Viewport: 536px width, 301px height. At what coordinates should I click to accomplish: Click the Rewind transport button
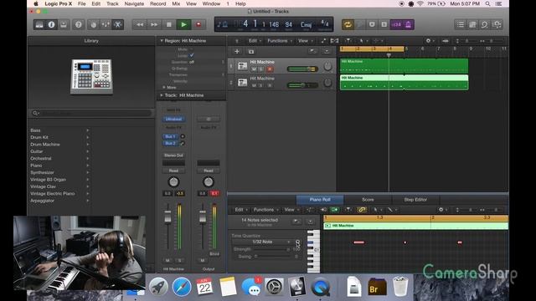coord(140,24)
